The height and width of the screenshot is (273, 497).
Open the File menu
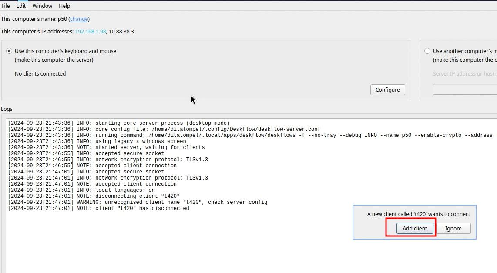(6, 6)
